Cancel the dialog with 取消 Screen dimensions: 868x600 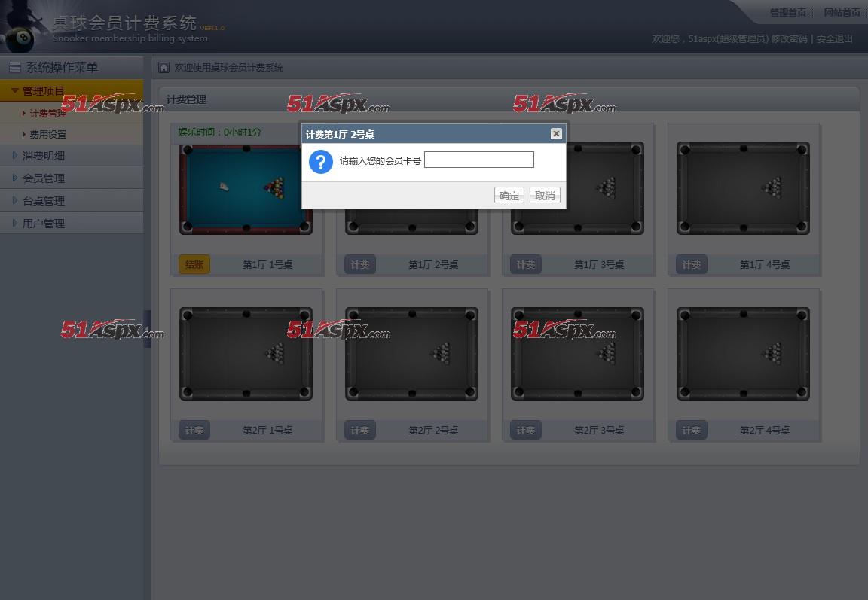pos(545,195)
